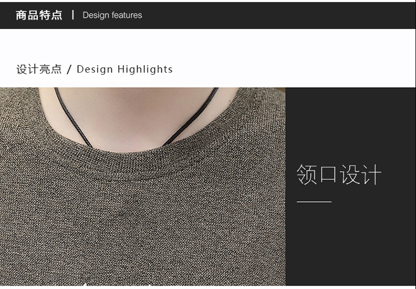This screenshot has height=289, width=416.
Task: Click the 领 character in the caption
Action: coord(306,175)
